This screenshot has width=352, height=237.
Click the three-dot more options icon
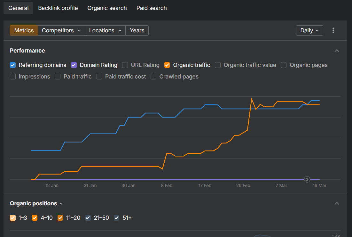point(333,30)
